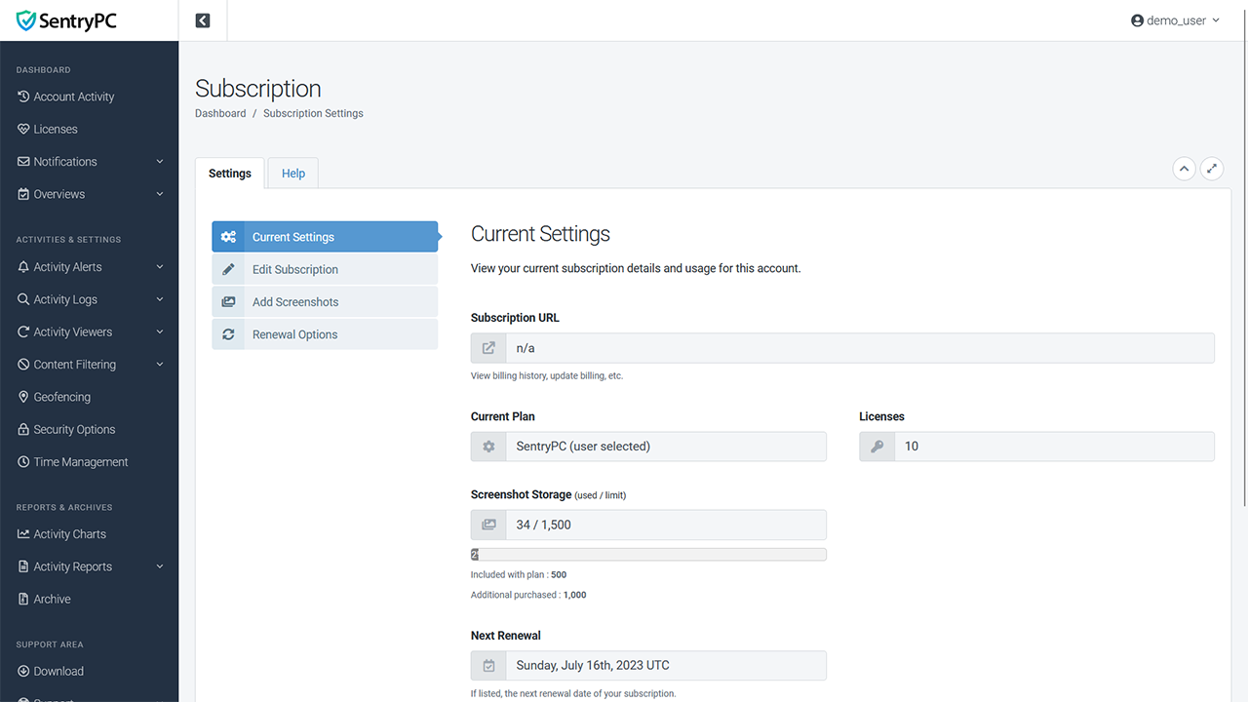The image size is (1248, 702).
Task: Click the 'Subscription Settings' breadcrumb text
Action: pos(313,113)
